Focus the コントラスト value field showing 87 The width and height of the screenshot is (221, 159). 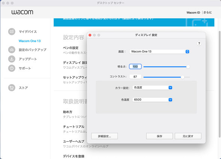tap(135, 77)
